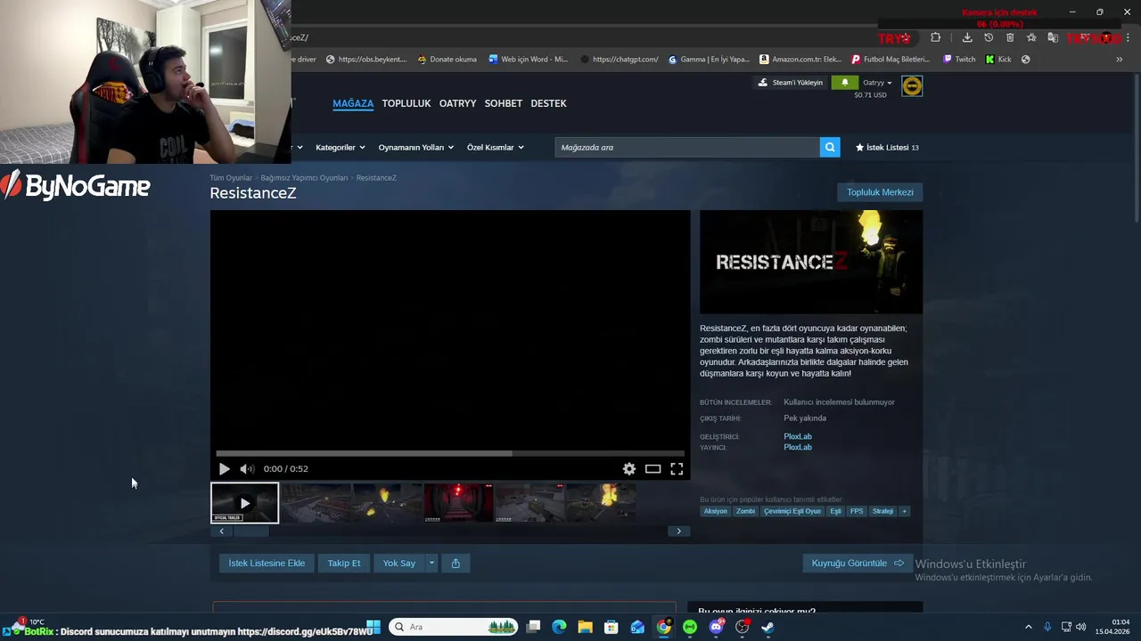
Task: Click Yok Say ignore button
Action: [x=399, y=563]
